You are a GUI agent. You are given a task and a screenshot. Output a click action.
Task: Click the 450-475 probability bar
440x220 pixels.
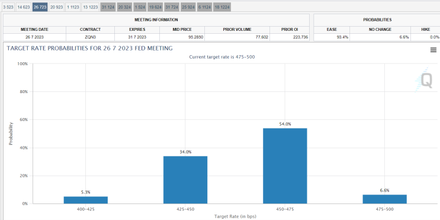(x=285, y=166)
